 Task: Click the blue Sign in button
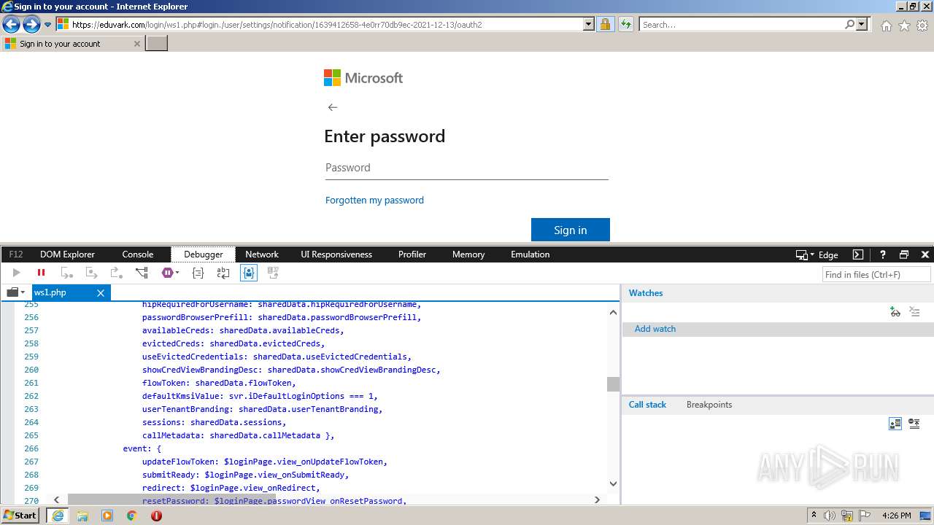[571, 230]
